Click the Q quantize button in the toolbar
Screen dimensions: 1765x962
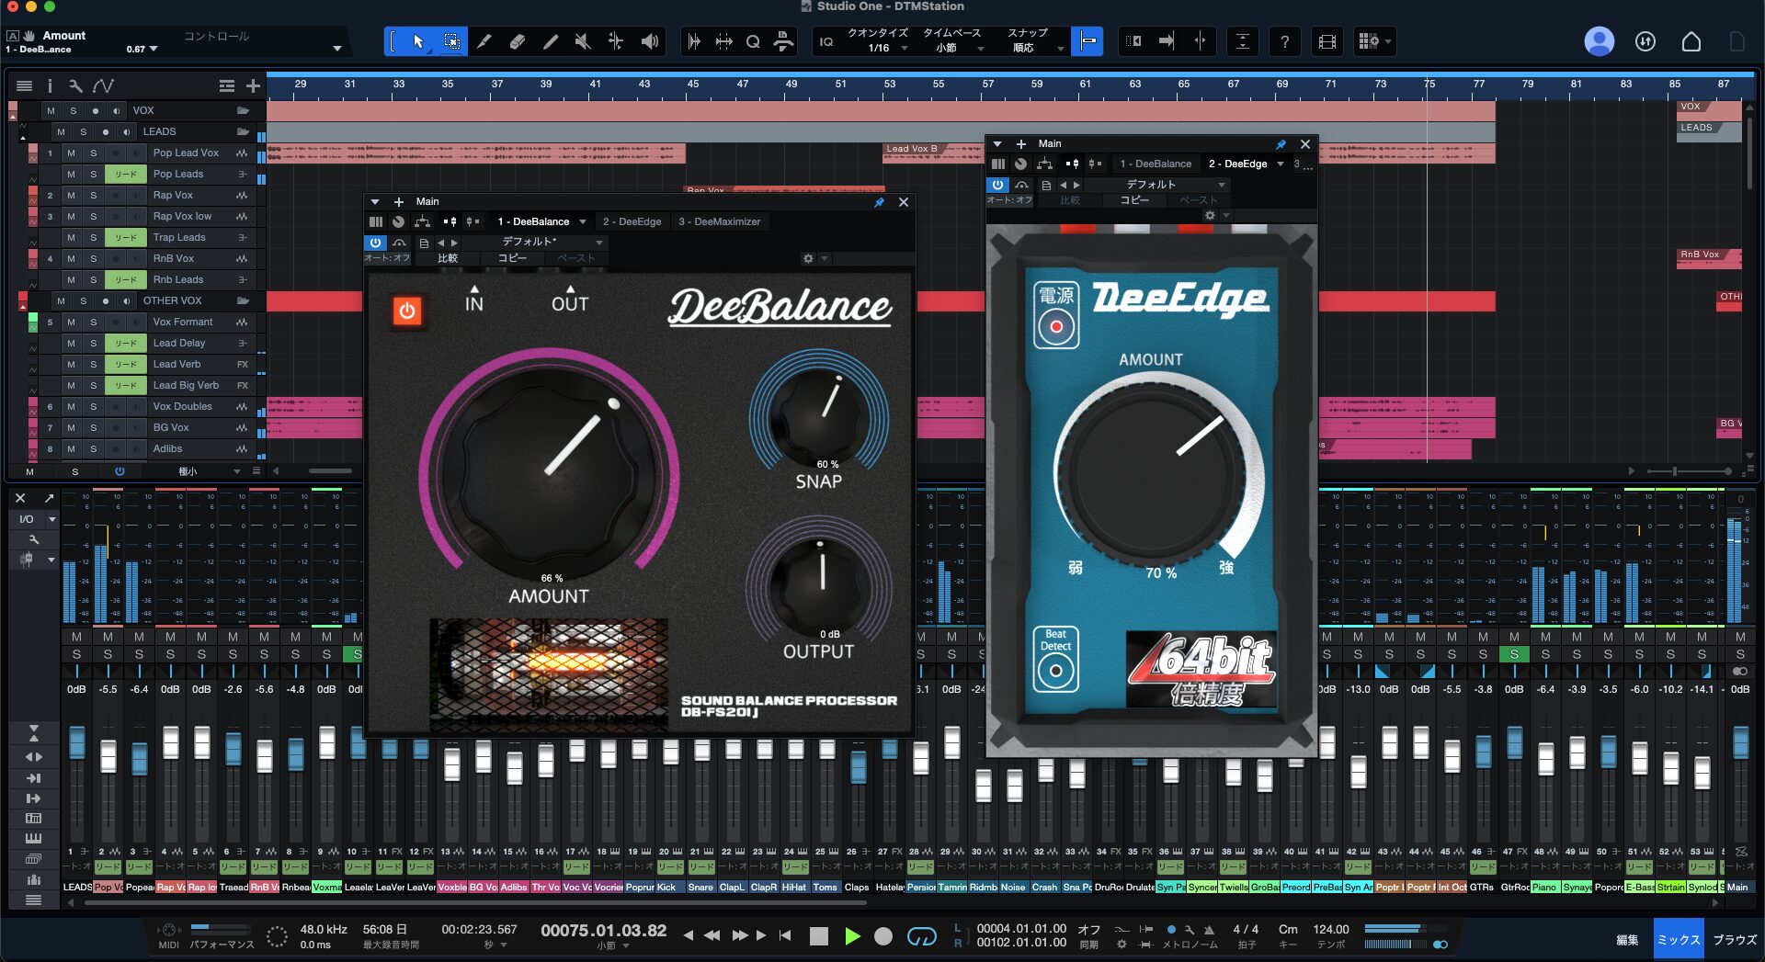(753, 41)
